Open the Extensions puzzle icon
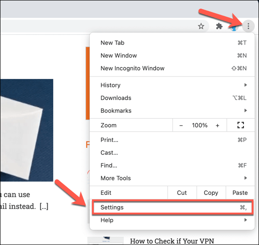 click(x=219, y=26)
